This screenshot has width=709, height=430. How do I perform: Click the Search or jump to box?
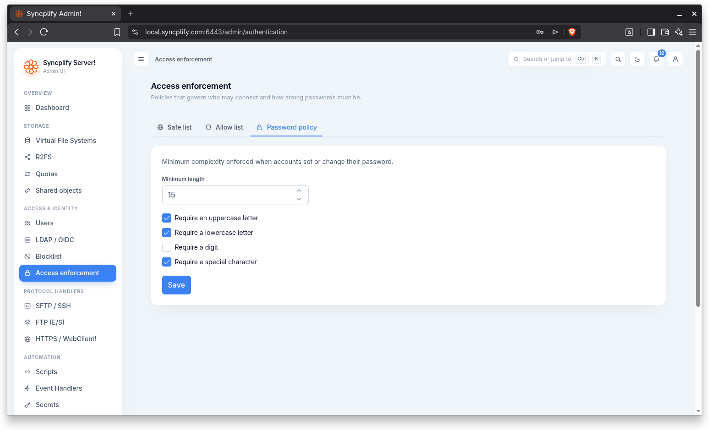coord(557,59)
